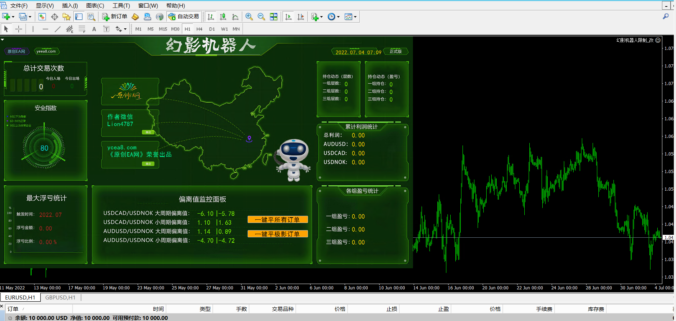Image resolution: width=676 pixels, height=321 pixels.
Task: Open the 插入(I) menu
Action: point(70,5)
